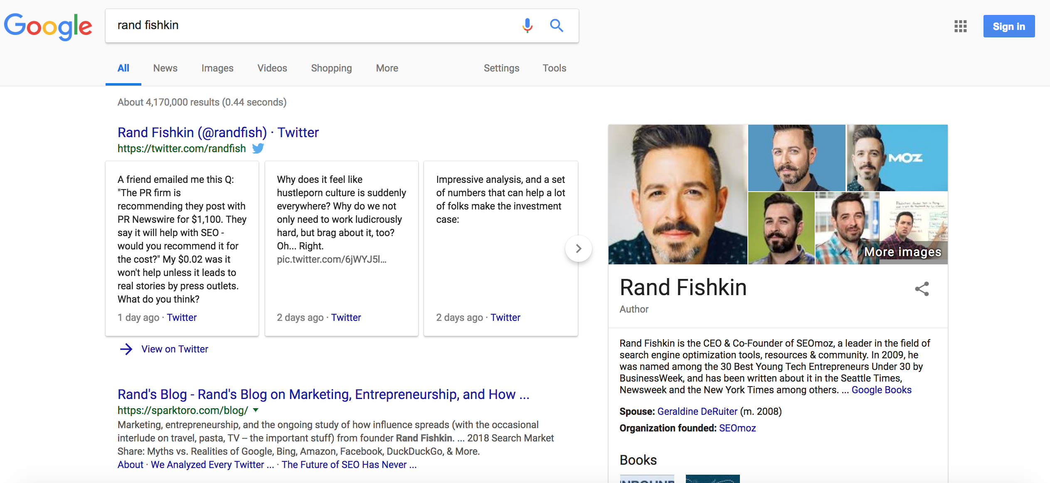Image resolution: width=1050 pixels, height=483 pixels.
Task: Click the Google logo
Action: [48, 26]
